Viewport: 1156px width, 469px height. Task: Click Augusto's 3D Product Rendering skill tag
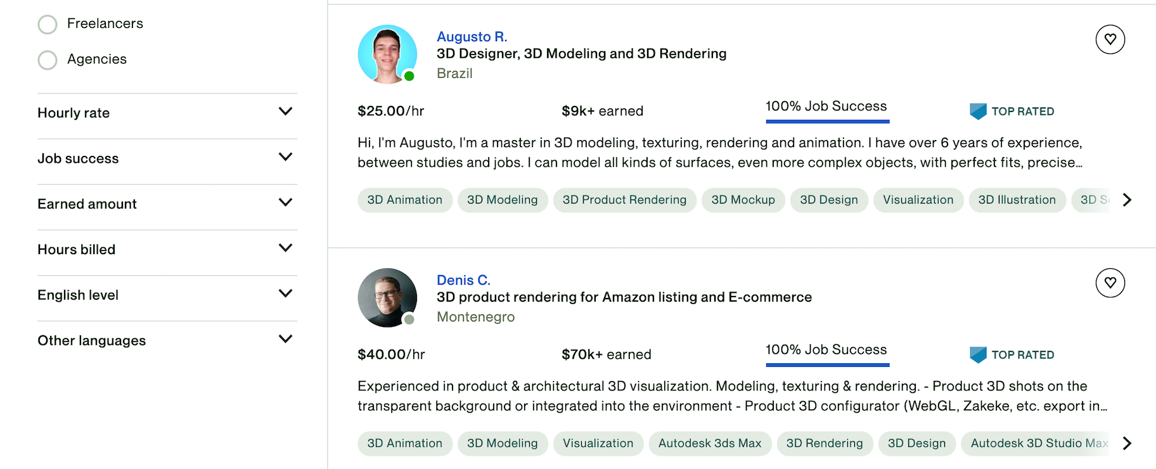click(x=624, y=200)
